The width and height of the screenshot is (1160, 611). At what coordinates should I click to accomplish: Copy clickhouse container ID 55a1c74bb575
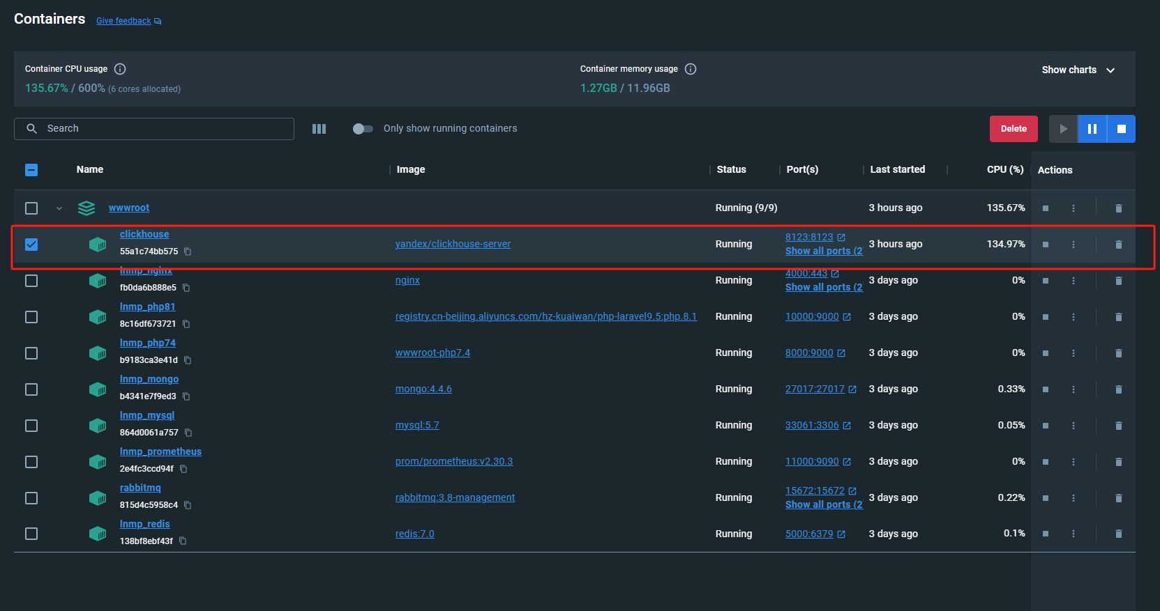[x=188, y=252]
